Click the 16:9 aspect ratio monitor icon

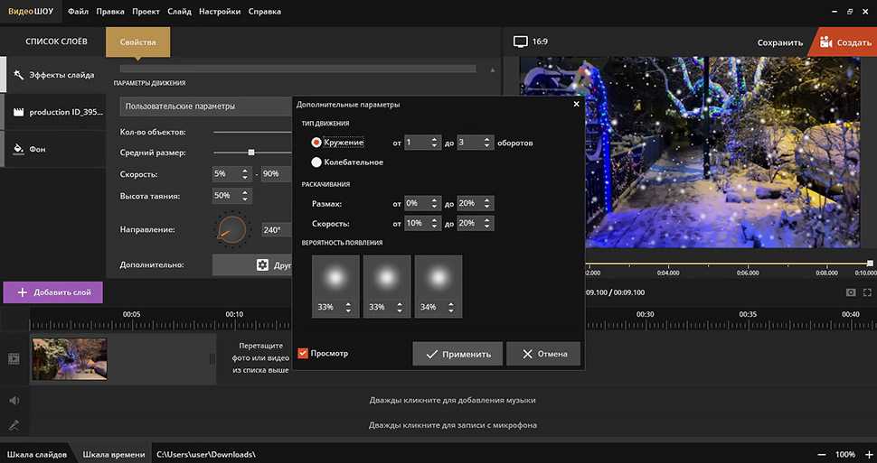(x=520, y=42)
